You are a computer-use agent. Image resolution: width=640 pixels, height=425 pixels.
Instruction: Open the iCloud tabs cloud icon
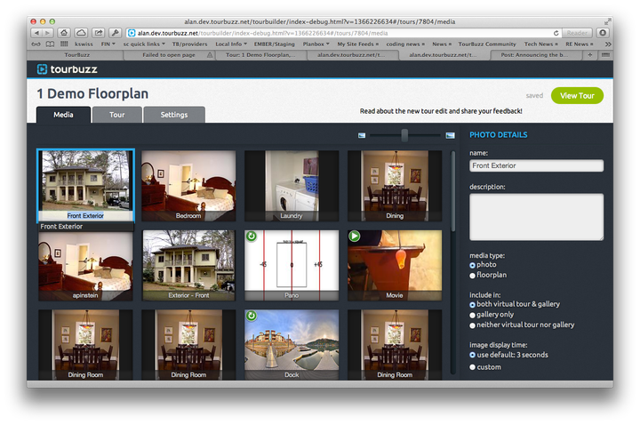81,33
